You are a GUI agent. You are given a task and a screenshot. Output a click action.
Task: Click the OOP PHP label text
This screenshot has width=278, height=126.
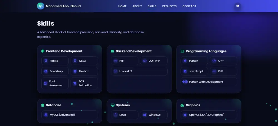click(154, 61)
